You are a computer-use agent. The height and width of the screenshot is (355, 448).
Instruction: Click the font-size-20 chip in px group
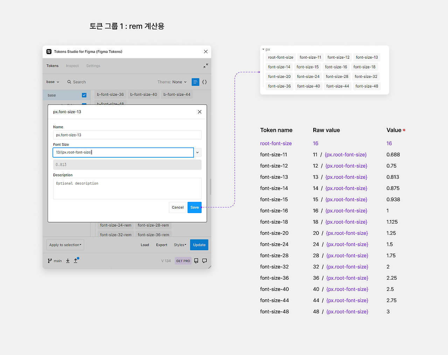tap(279, 76)
